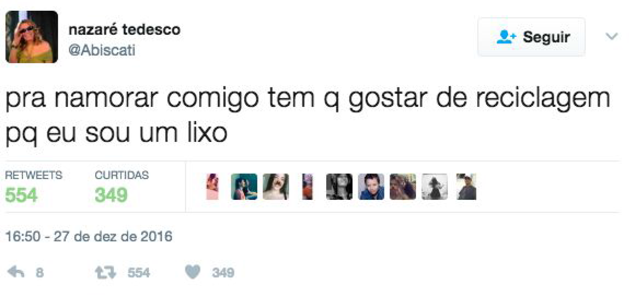Click the tweet text about reciclagem
The image size is (629, 295).
(307, 115)
